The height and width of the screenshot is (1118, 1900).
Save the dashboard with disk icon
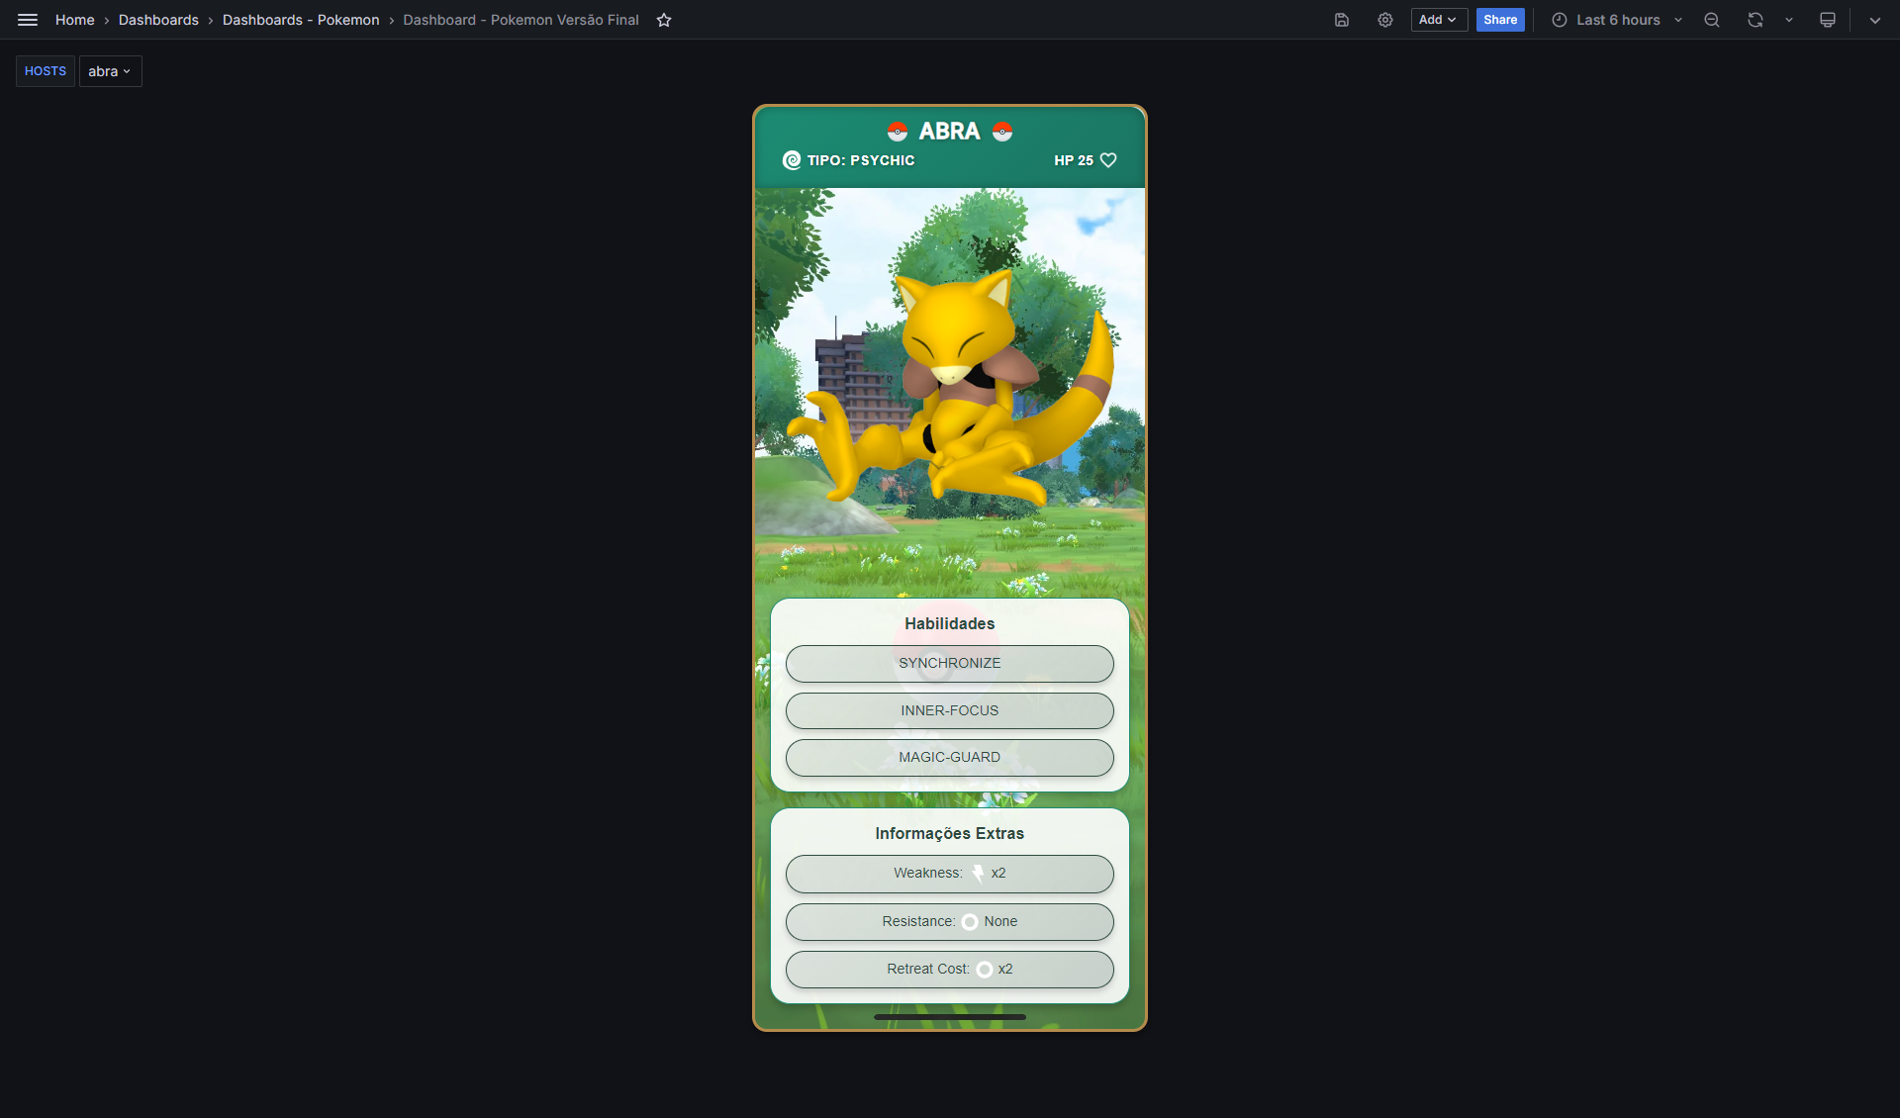click(x=1342, y=20)
